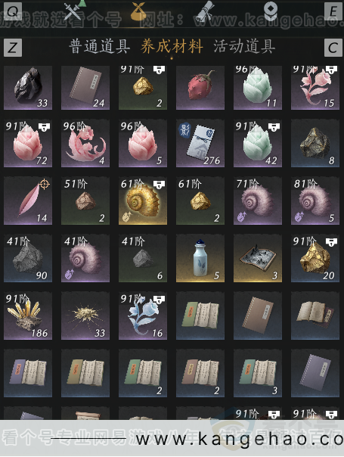Open the crossed swords equipment tab icon
The image size is (344, 457).
point(73,11)
